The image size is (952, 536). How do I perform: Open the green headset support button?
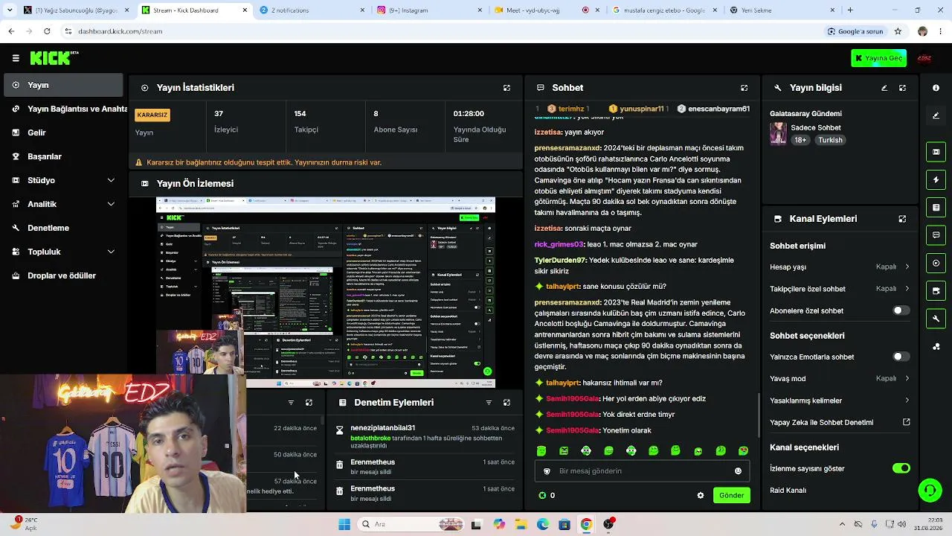(930, 491)
